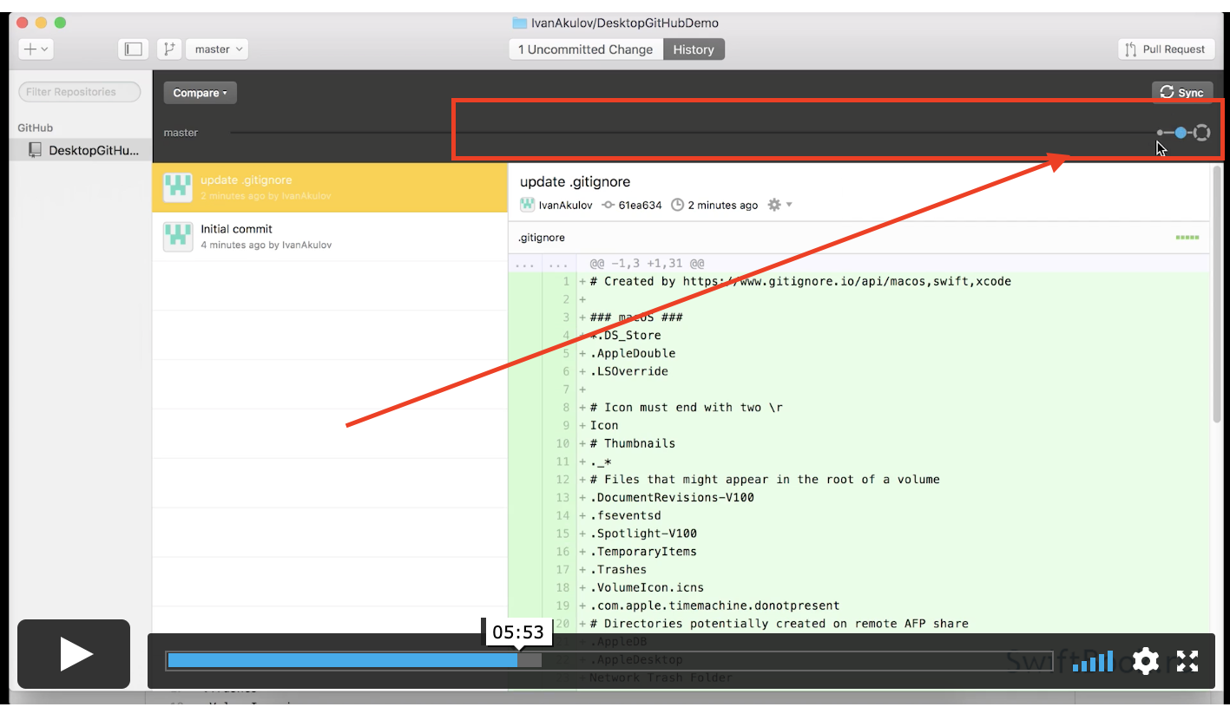The image size is (1230, 707).
Task: Click diff line '# Created by https://www.gitignore.io'
Action: tap(800, 281)
